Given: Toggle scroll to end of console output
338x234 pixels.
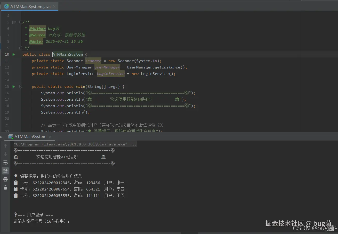Looking at the screenshot, I should (x=5, y=171).
